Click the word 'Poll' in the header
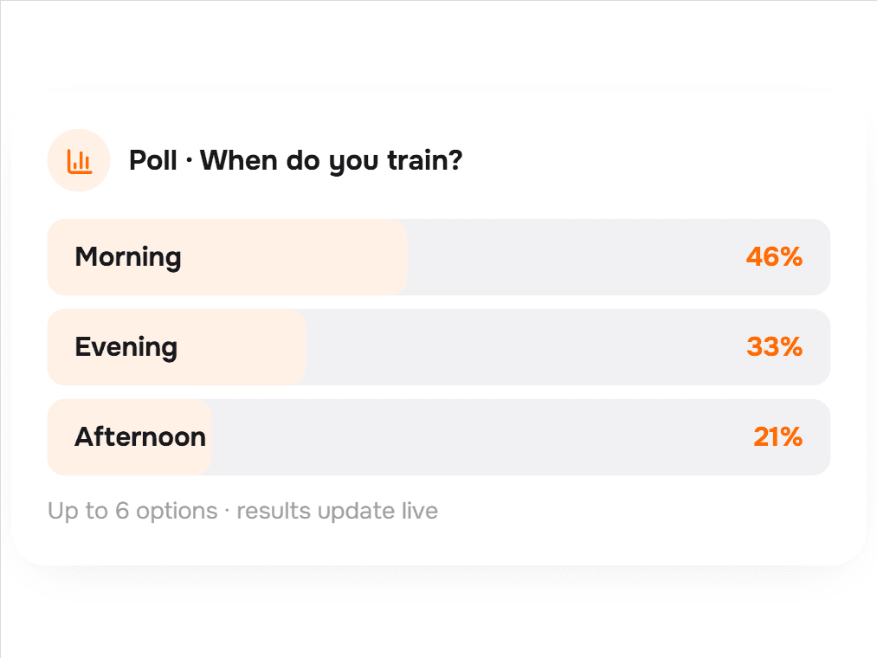The image size is (877, 658). click(153, 160)
